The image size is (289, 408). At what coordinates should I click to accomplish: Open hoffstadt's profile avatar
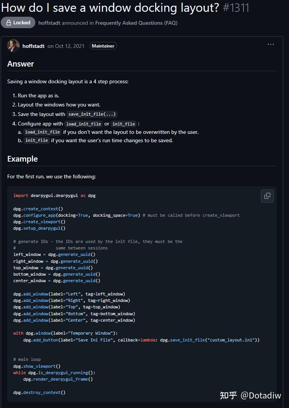13,45
